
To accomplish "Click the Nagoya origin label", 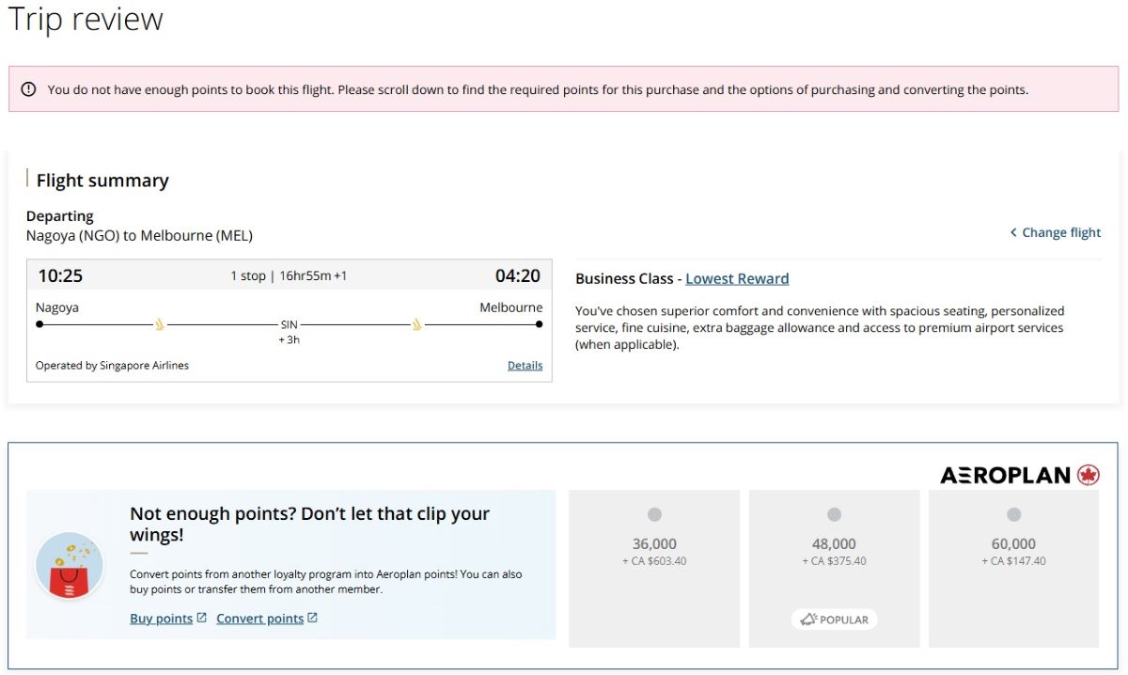I will (57, 307).
